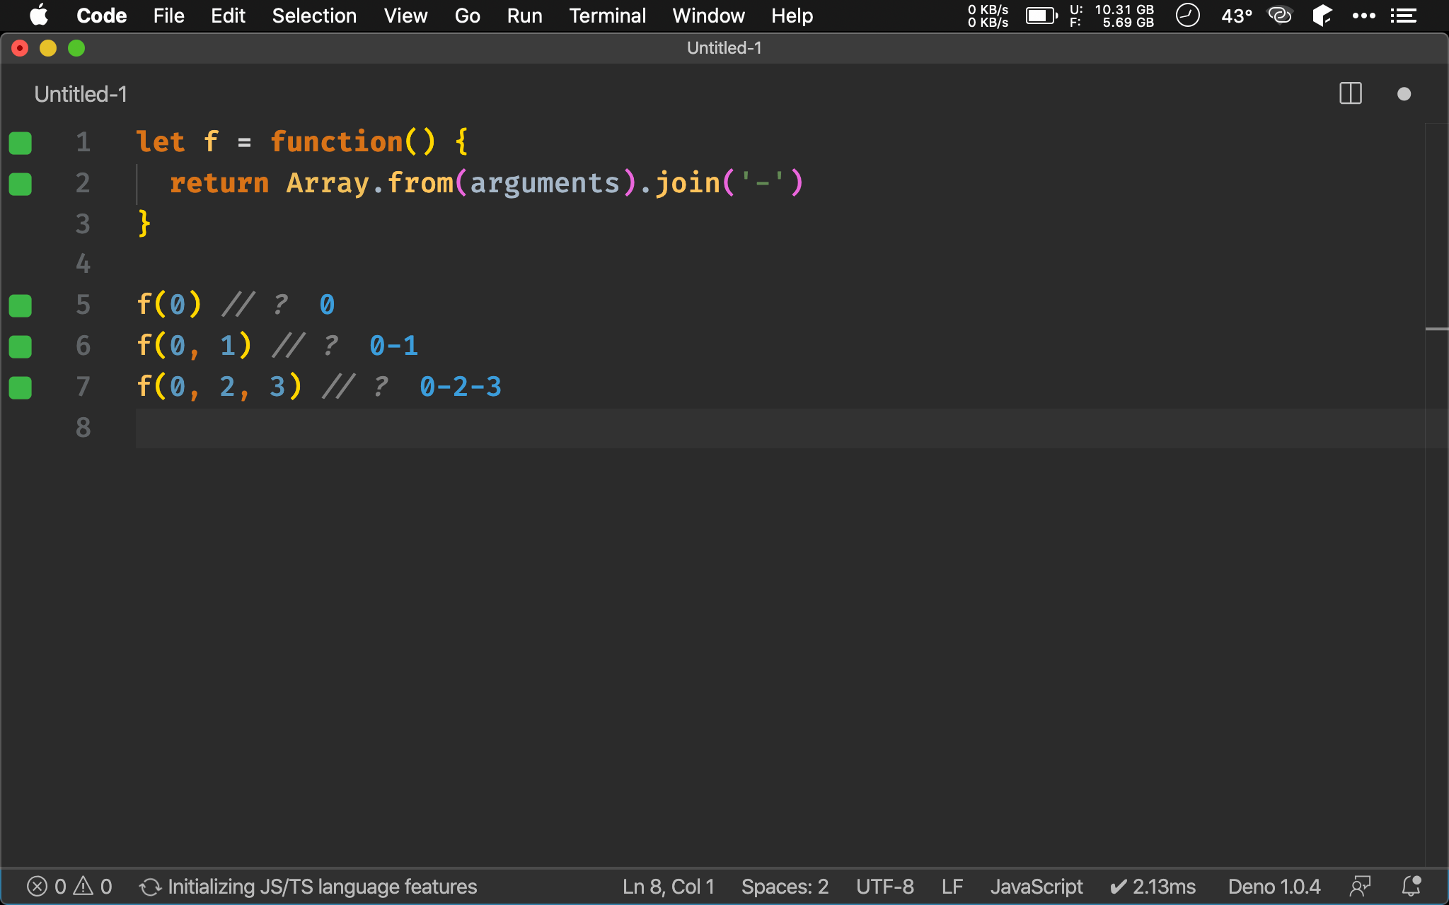Open Spaces: 2 indentation selector

(785, 887)
